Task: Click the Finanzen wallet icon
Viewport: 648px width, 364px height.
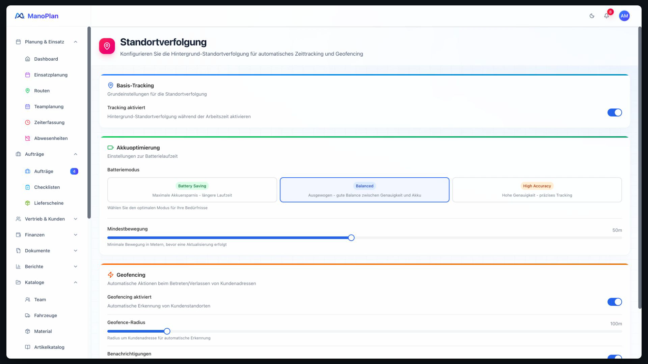Action: click(18, 235)
